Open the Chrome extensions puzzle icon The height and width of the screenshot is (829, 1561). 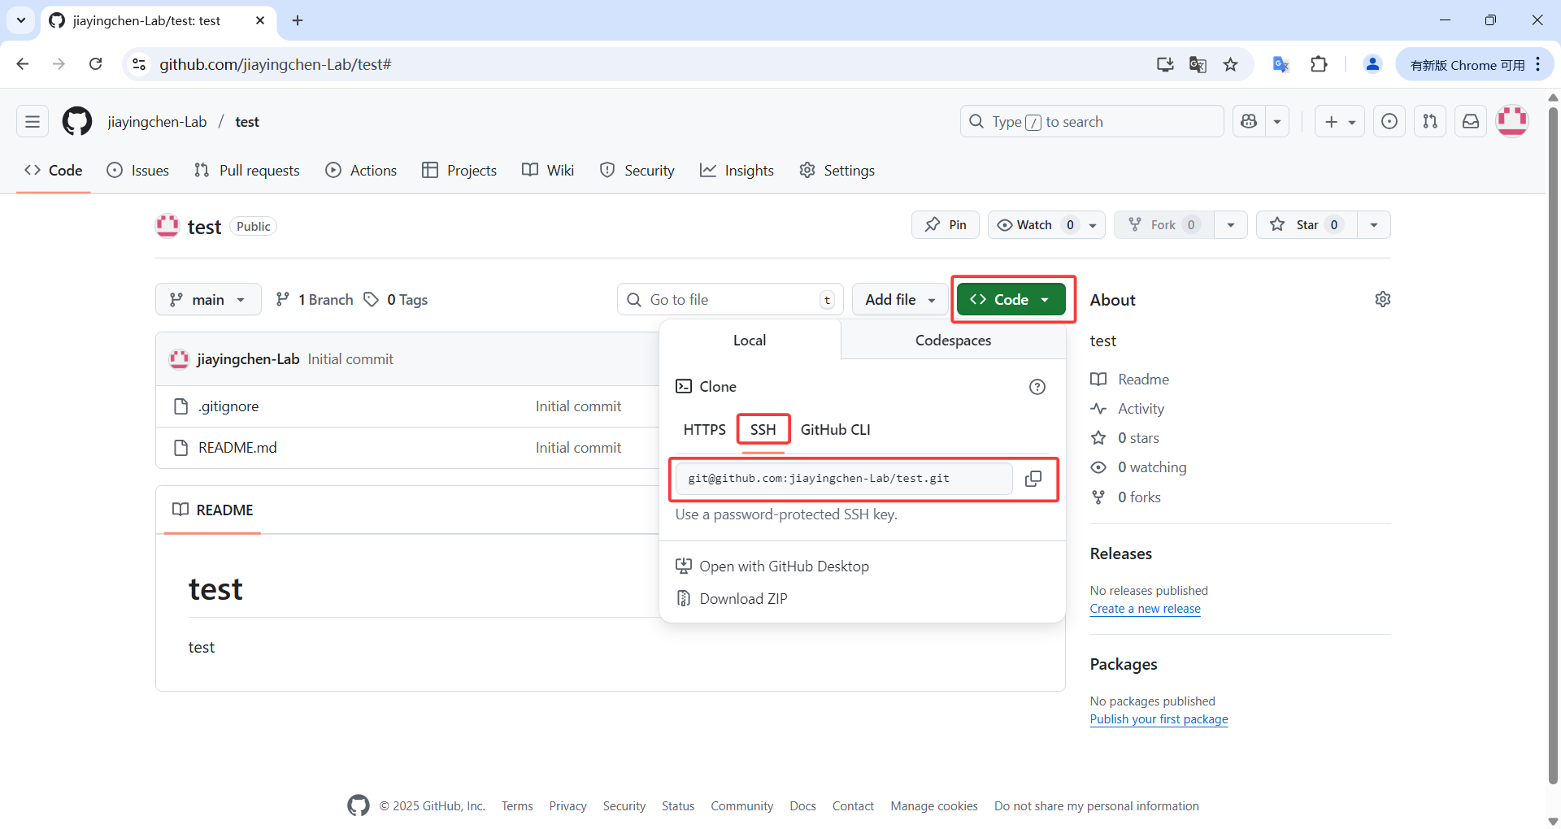click(x=1319, y=64)
